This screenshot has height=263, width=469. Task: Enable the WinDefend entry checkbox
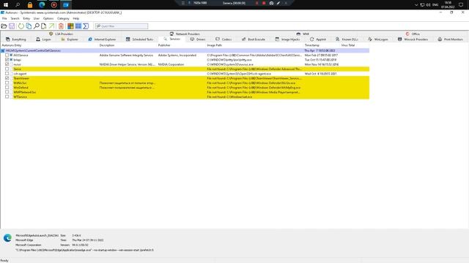click(7, 88)
